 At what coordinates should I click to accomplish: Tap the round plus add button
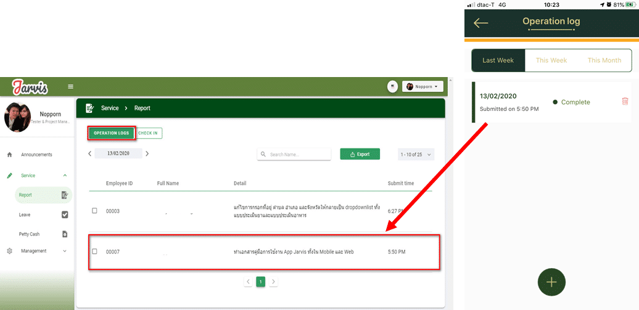click(x=551, y=282)
